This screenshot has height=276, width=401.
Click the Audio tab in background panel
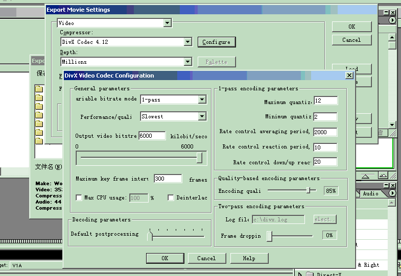[370, 193]
